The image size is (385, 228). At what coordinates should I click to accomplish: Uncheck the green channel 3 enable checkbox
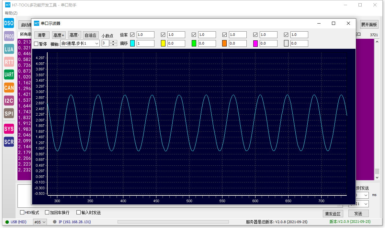194,35
